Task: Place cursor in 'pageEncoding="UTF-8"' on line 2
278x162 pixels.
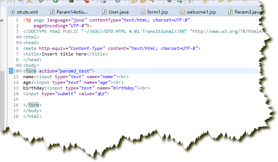Action: coord(60,26)
